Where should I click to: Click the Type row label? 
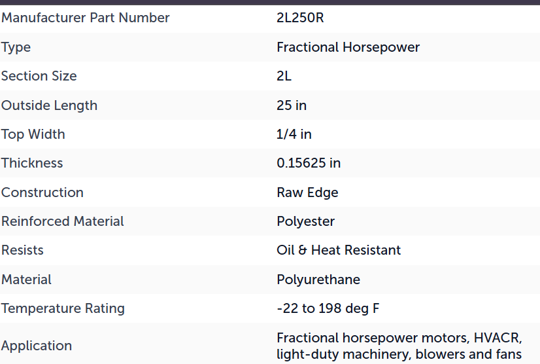16,48
